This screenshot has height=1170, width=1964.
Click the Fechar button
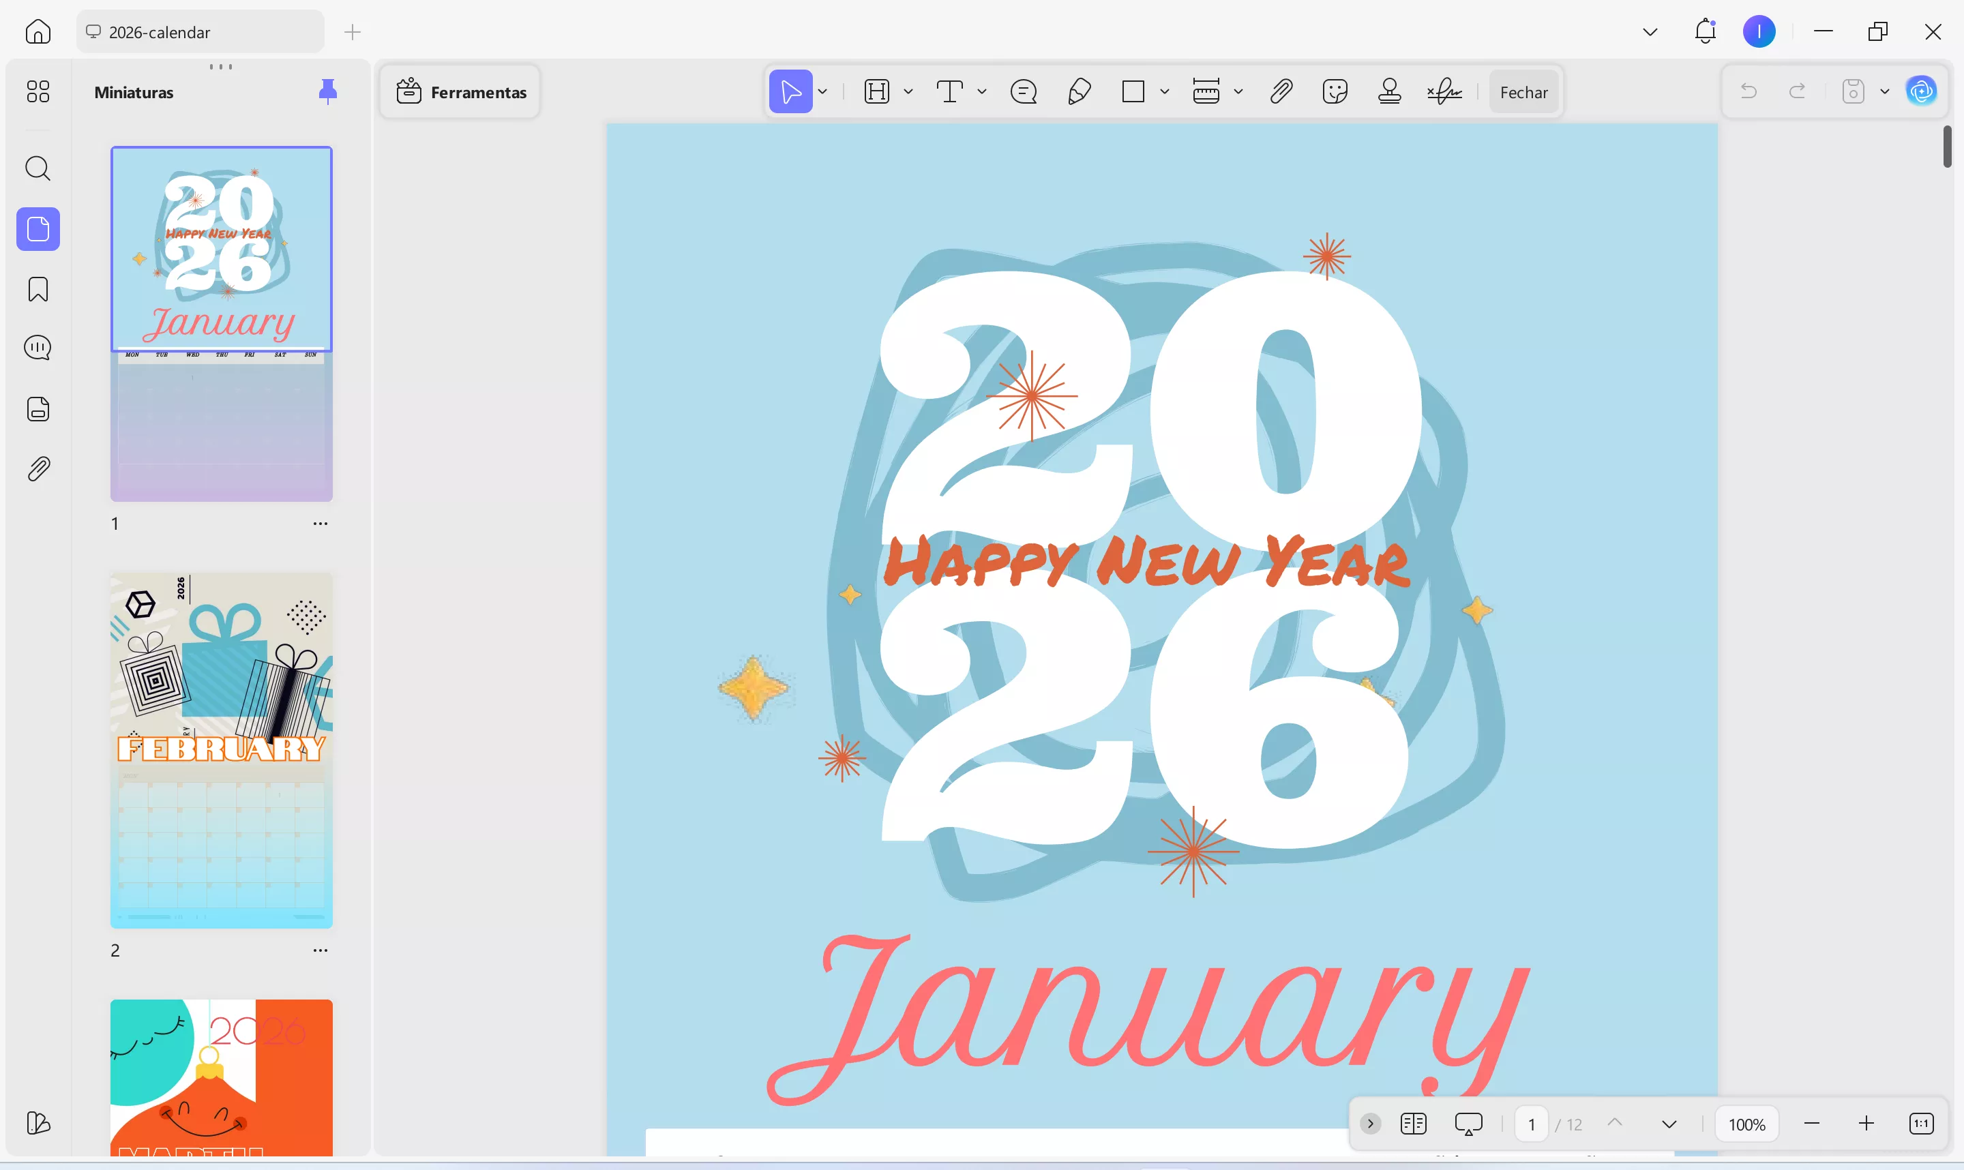pos(1523,92)
